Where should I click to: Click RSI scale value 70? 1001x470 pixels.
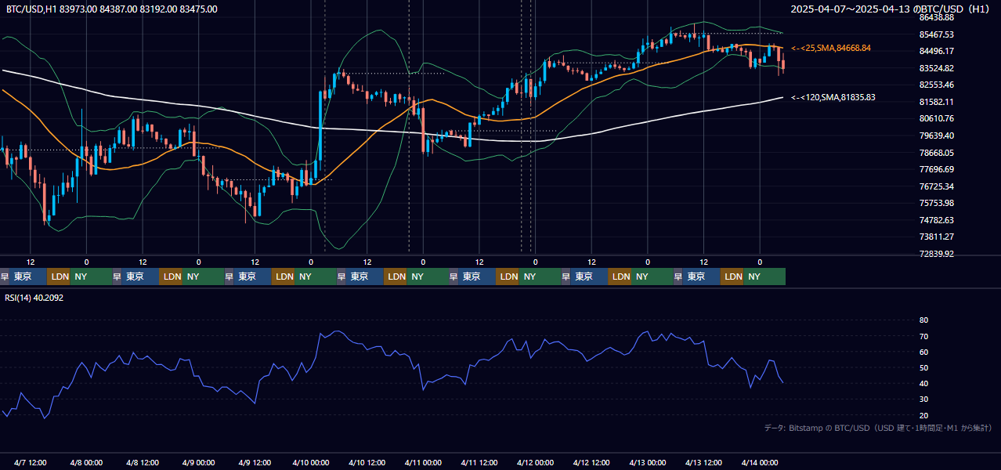(x=923, y=336)
